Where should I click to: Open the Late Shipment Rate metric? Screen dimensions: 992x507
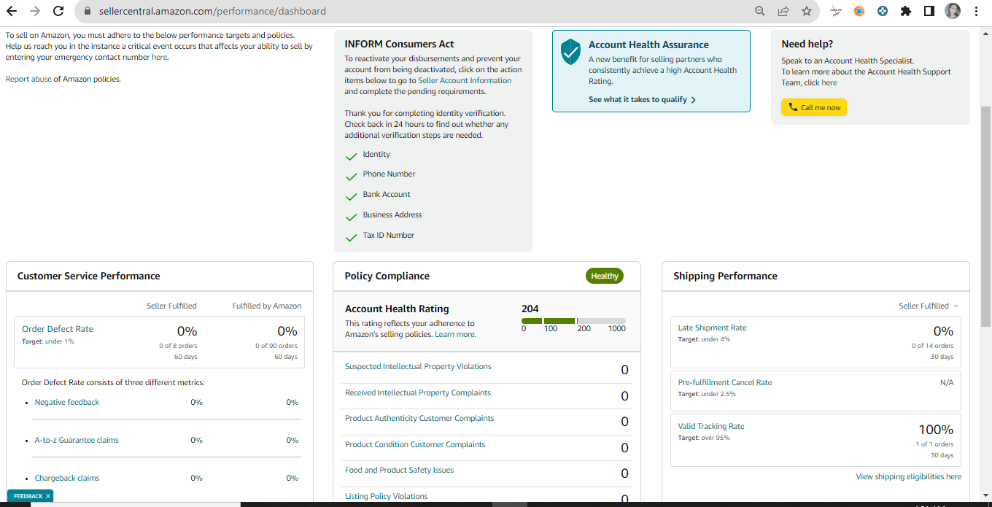coord(712,328)
